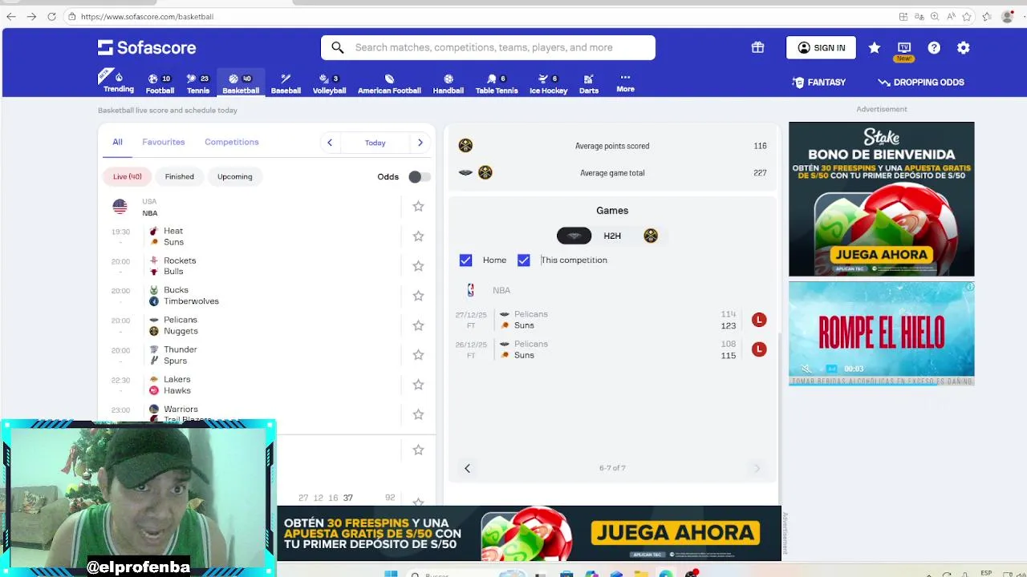Select the All tab
Screen dimensions: 1027x577
117,142
